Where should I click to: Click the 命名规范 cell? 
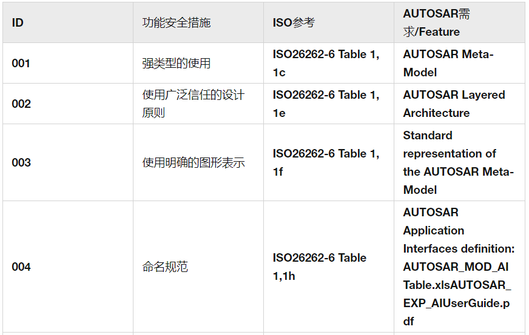(164, 267)
